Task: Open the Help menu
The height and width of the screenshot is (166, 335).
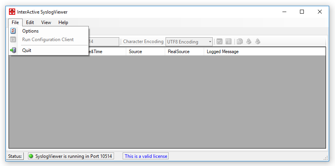Action: pos(63,22)
